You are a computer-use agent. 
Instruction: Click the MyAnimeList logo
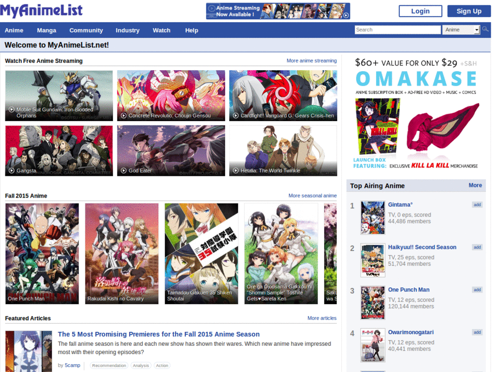pos(42,10)
